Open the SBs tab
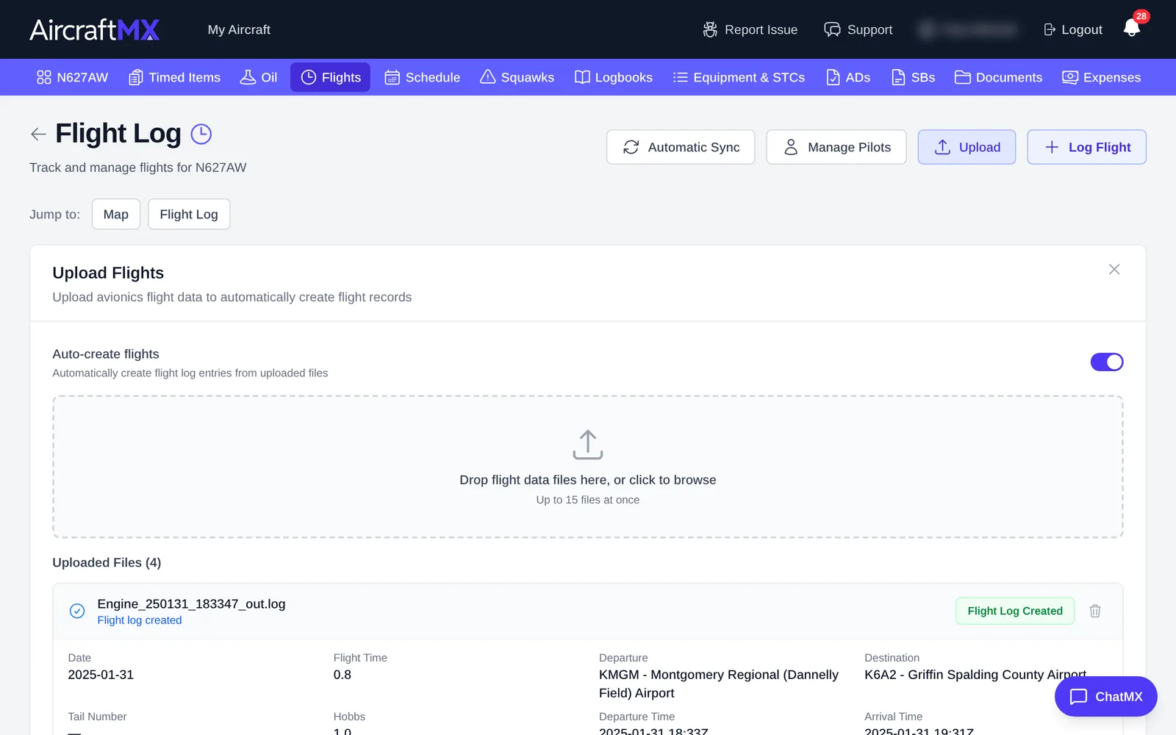 click(914, 77)
